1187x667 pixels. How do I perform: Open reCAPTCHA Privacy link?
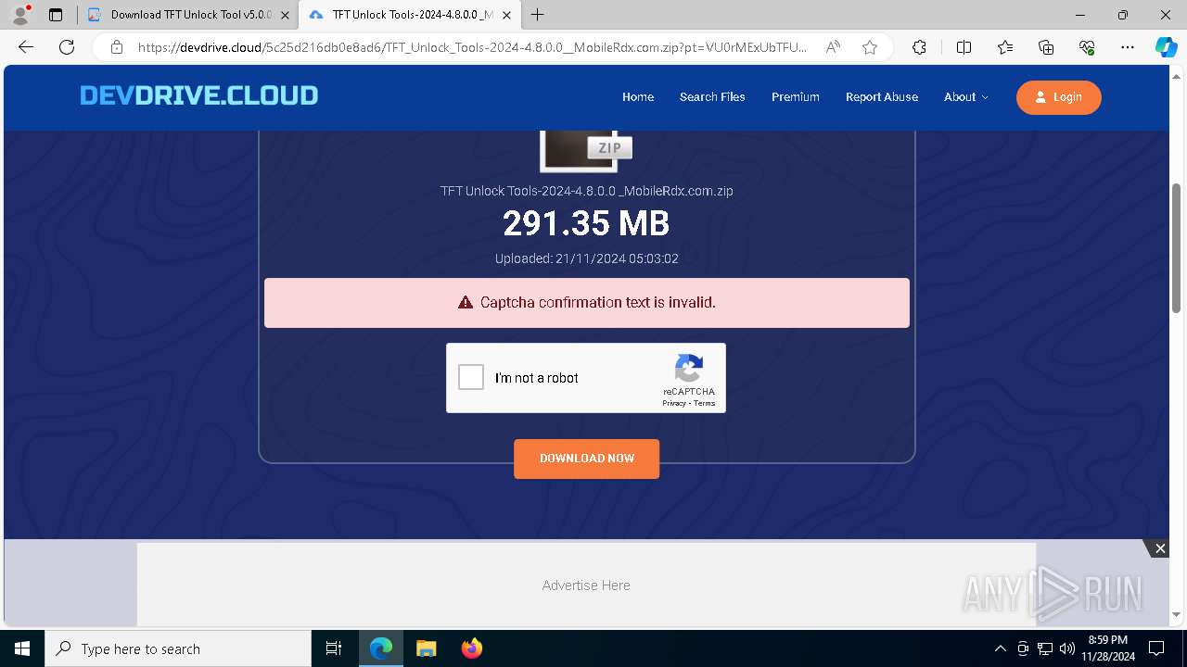[674, 403]
